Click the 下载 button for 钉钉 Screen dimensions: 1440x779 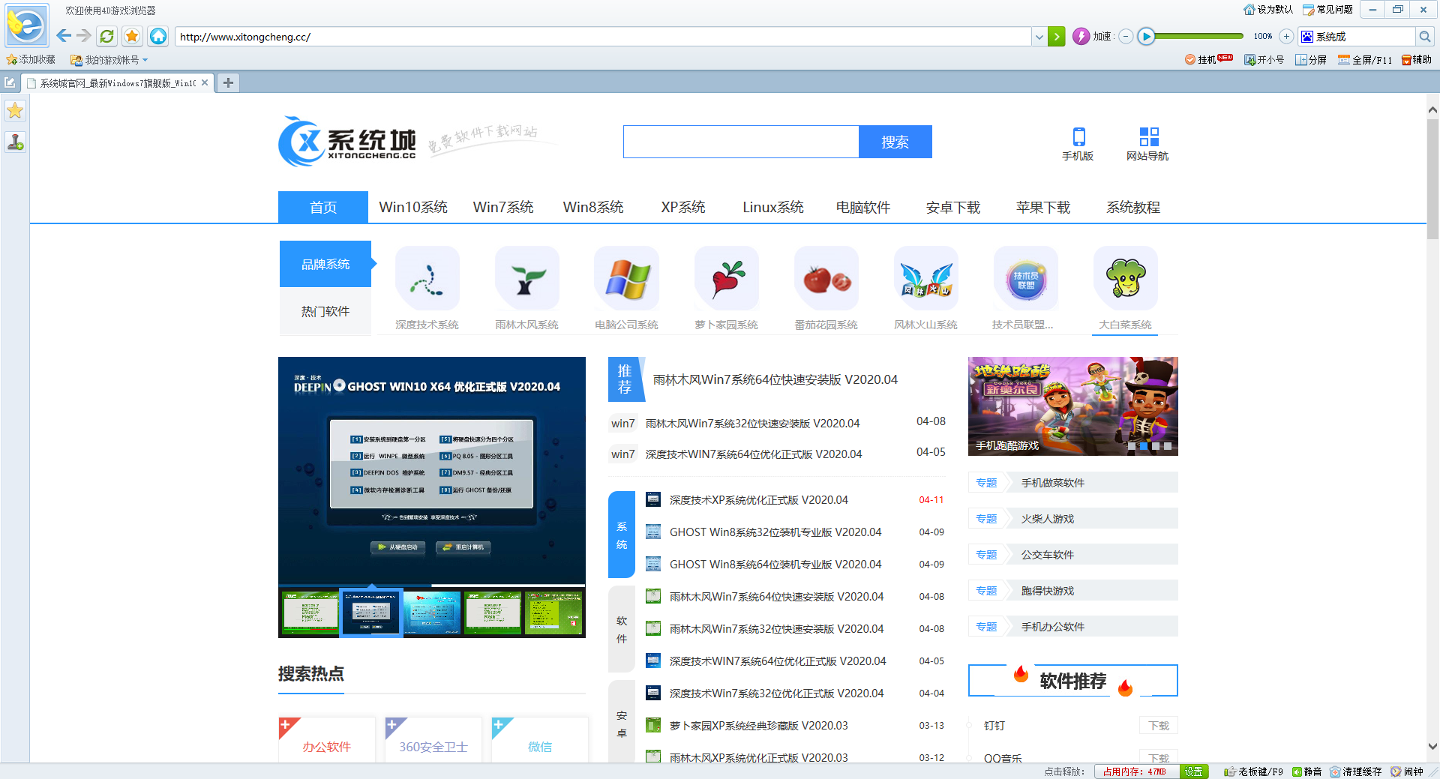tap(1159, 726)
